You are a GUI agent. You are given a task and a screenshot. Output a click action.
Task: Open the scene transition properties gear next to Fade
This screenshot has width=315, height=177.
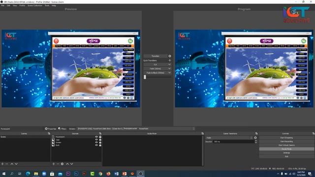255,138
